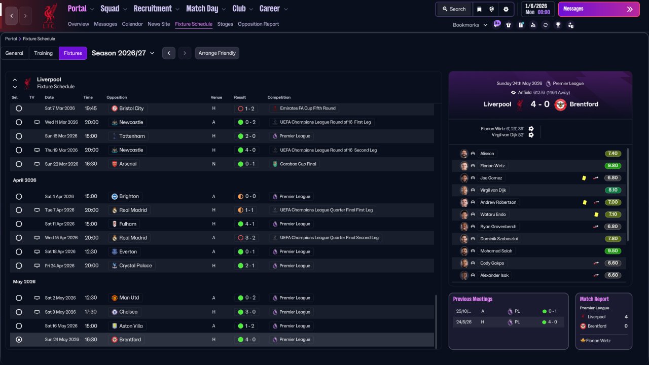The width and height of the screenshot is (649, 365).
Task: Click the Search button in the top bar
Action: coord(454,9)
